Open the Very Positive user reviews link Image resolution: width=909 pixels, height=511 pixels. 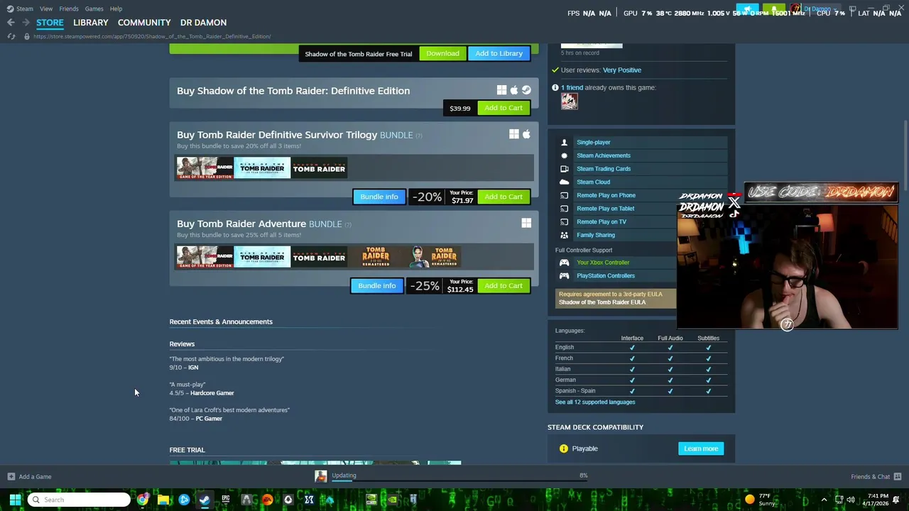pos(622,70)
